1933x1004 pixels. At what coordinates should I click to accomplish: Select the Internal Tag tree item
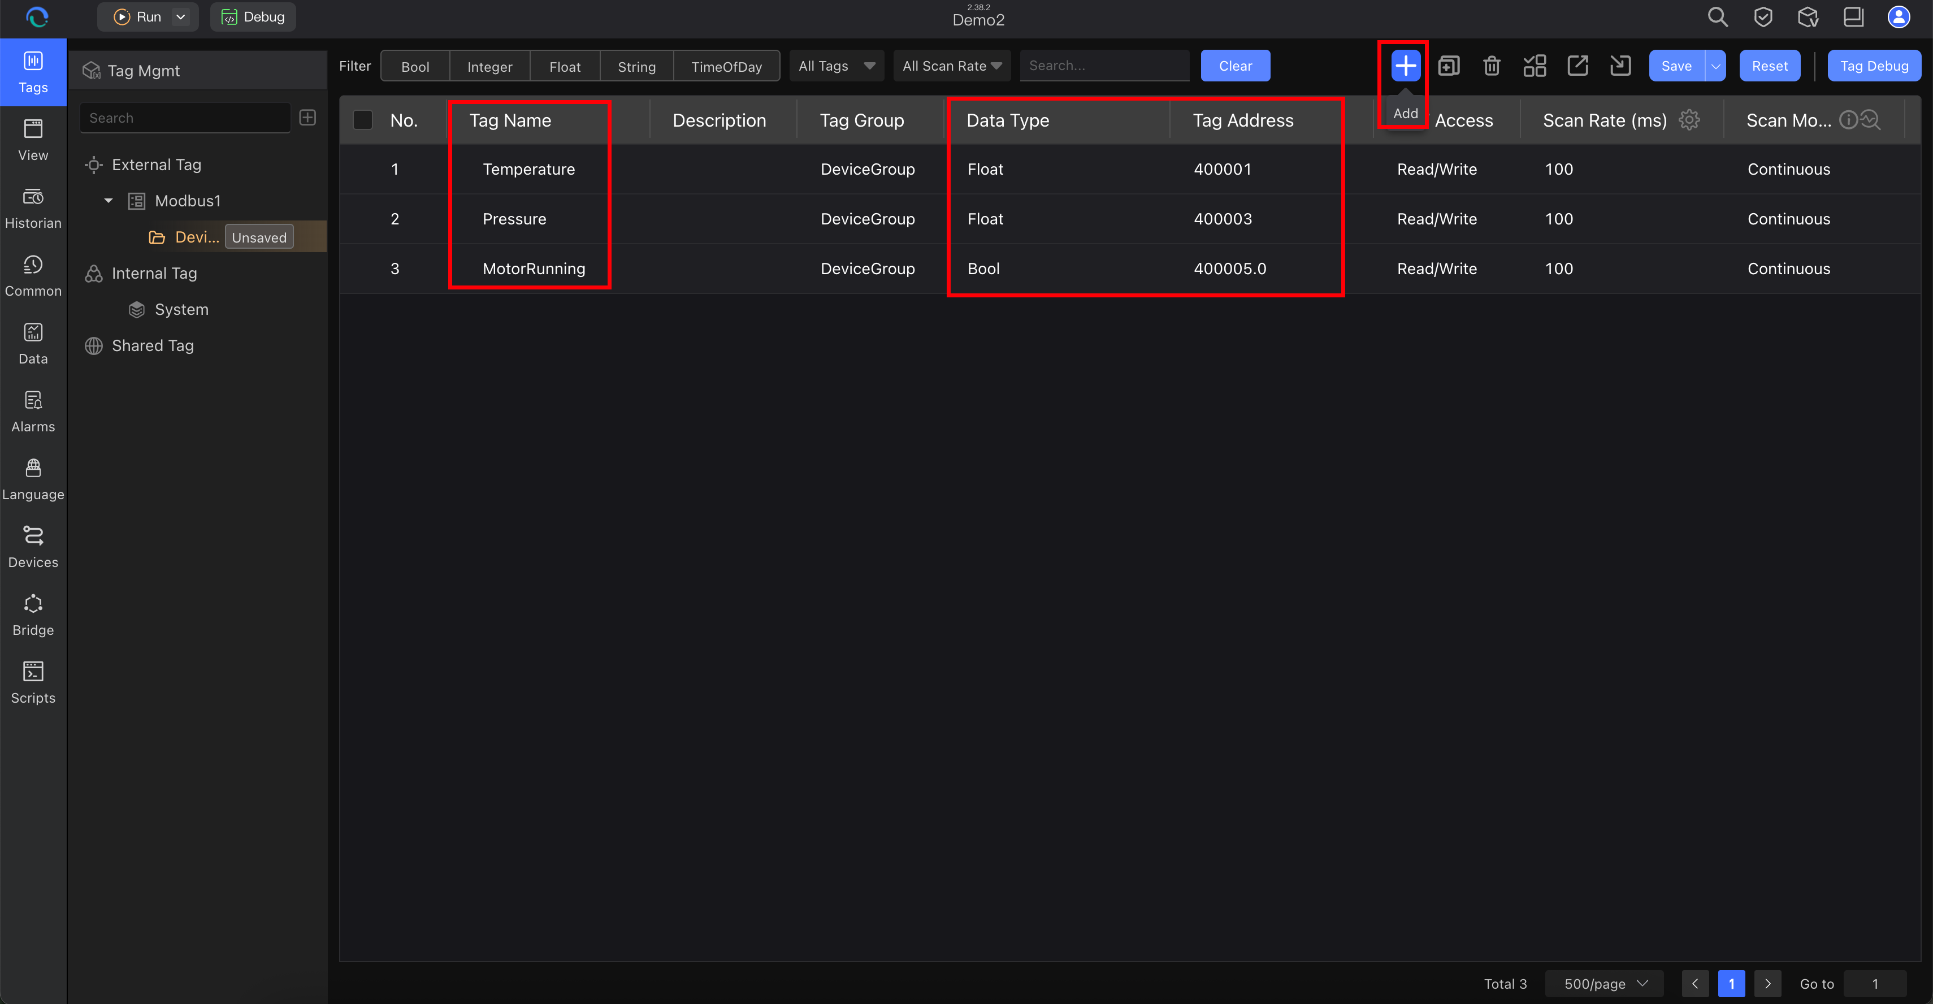154,273
